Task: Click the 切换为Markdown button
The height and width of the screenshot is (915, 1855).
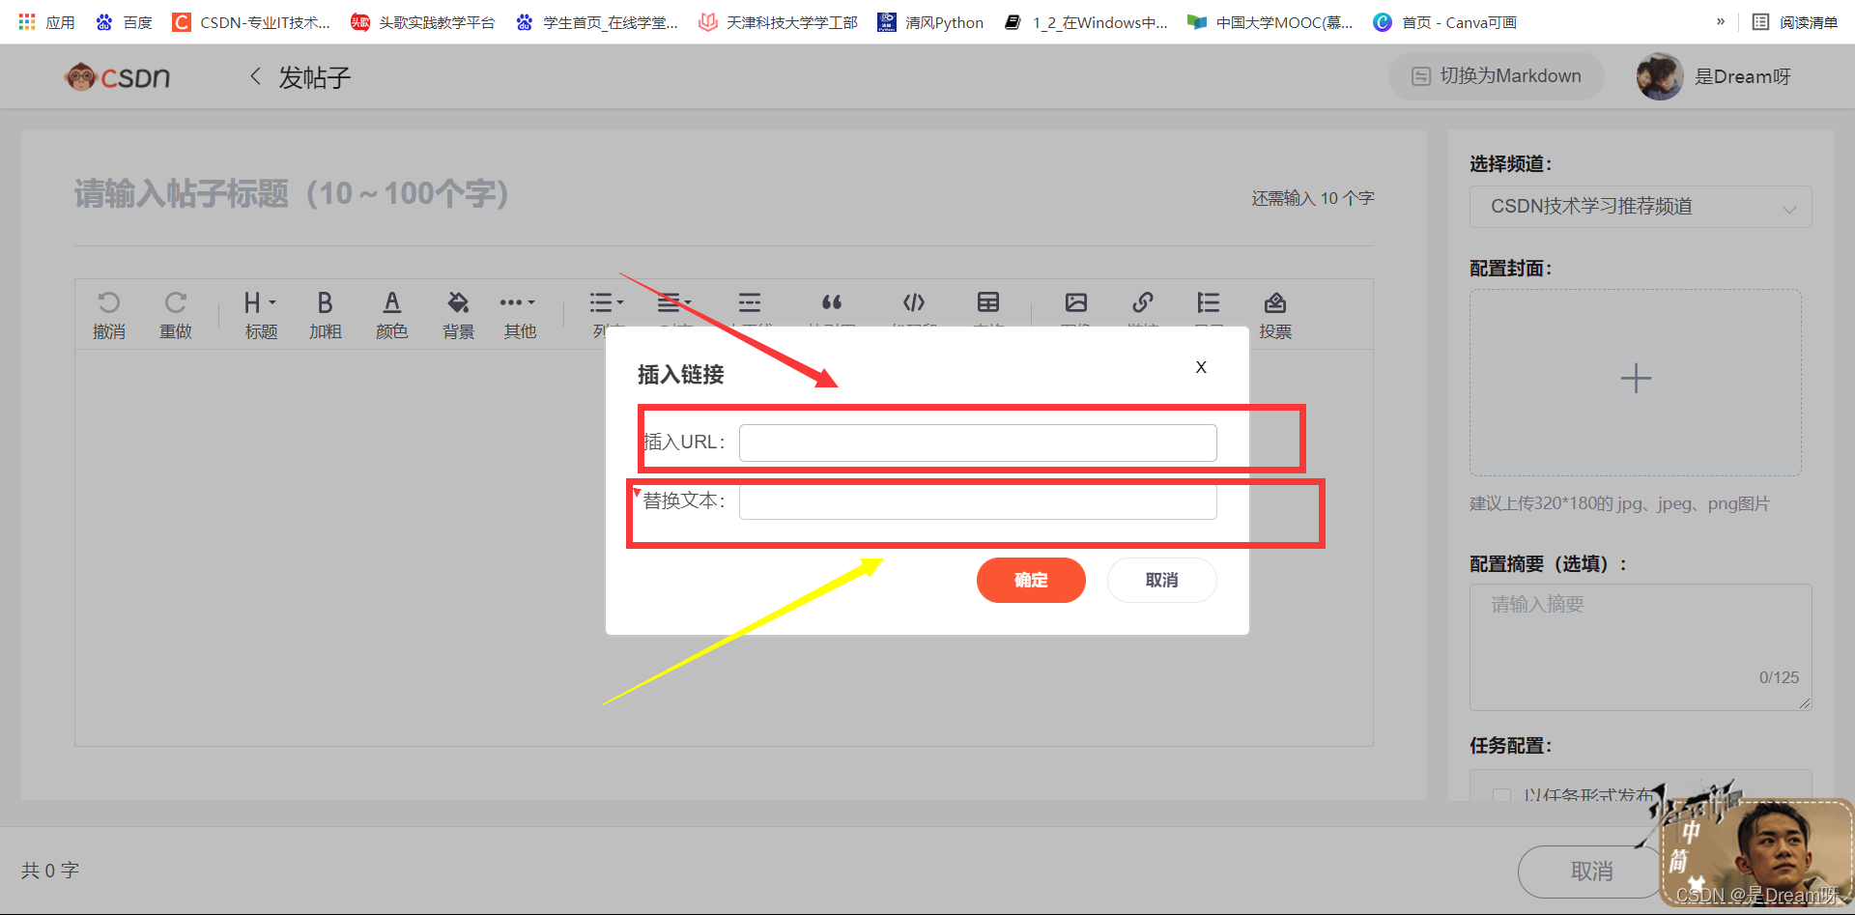Action: coord(1497,76)
